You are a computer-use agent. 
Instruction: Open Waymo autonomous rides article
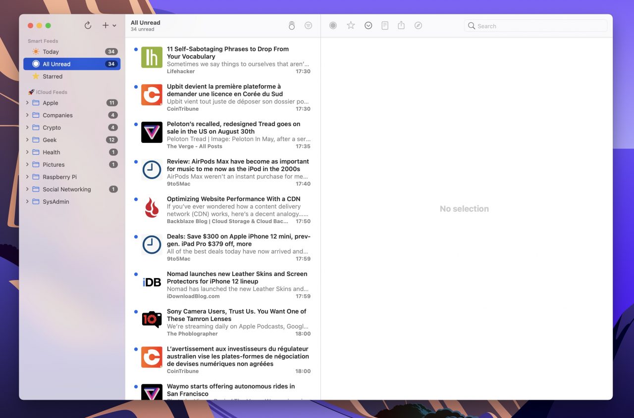click(223, 390)
